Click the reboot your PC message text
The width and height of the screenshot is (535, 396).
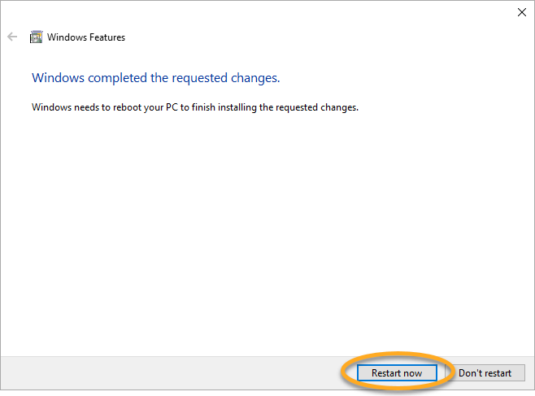(x=194, y=107)
